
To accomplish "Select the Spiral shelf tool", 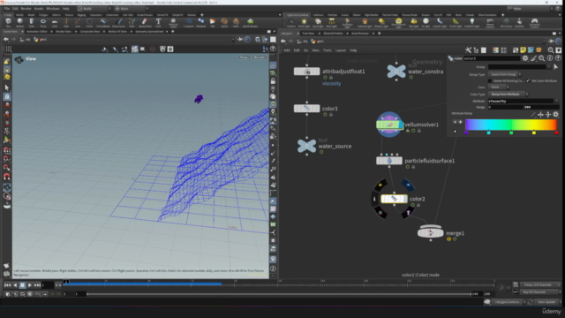I will tap(224, 23).
